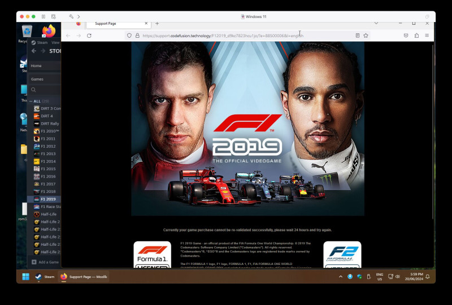
Task: Open Firefox View pinned icon
Action: point(79,24)
